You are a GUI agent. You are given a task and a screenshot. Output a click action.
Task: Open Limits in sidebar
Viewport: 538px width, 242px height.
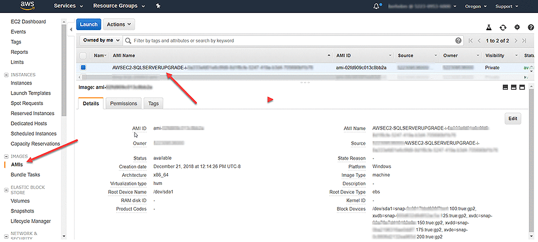(17, 62)
